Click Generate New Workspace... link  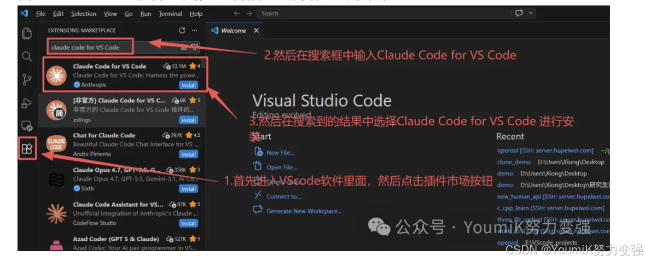[x=304, y=211]
